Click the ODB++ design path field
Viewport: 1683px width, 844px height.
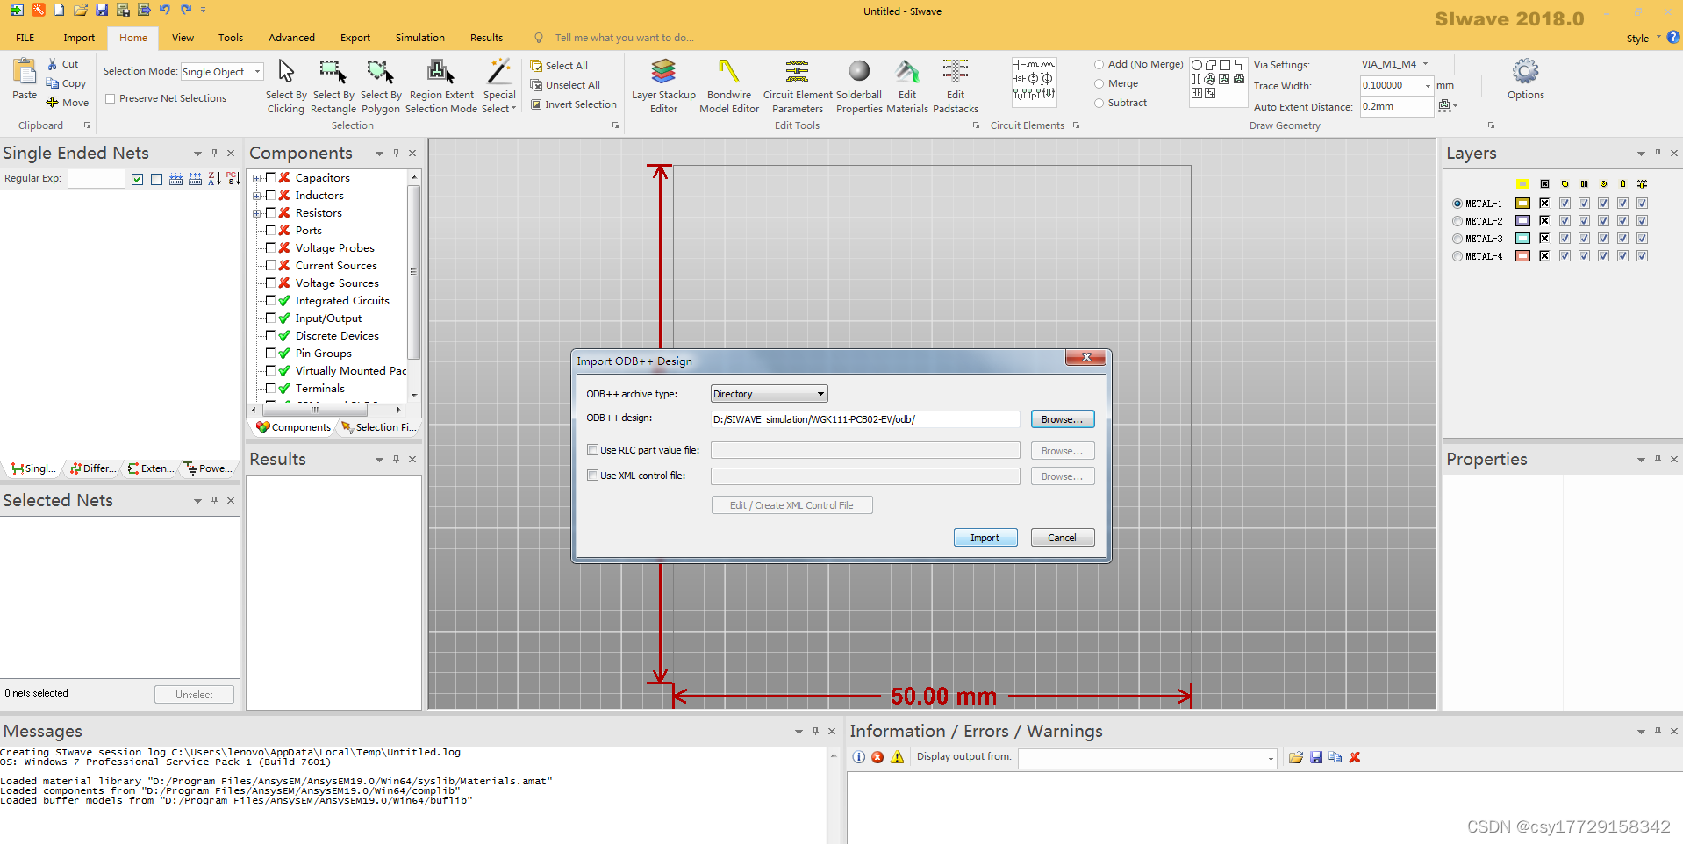point(865,419)
